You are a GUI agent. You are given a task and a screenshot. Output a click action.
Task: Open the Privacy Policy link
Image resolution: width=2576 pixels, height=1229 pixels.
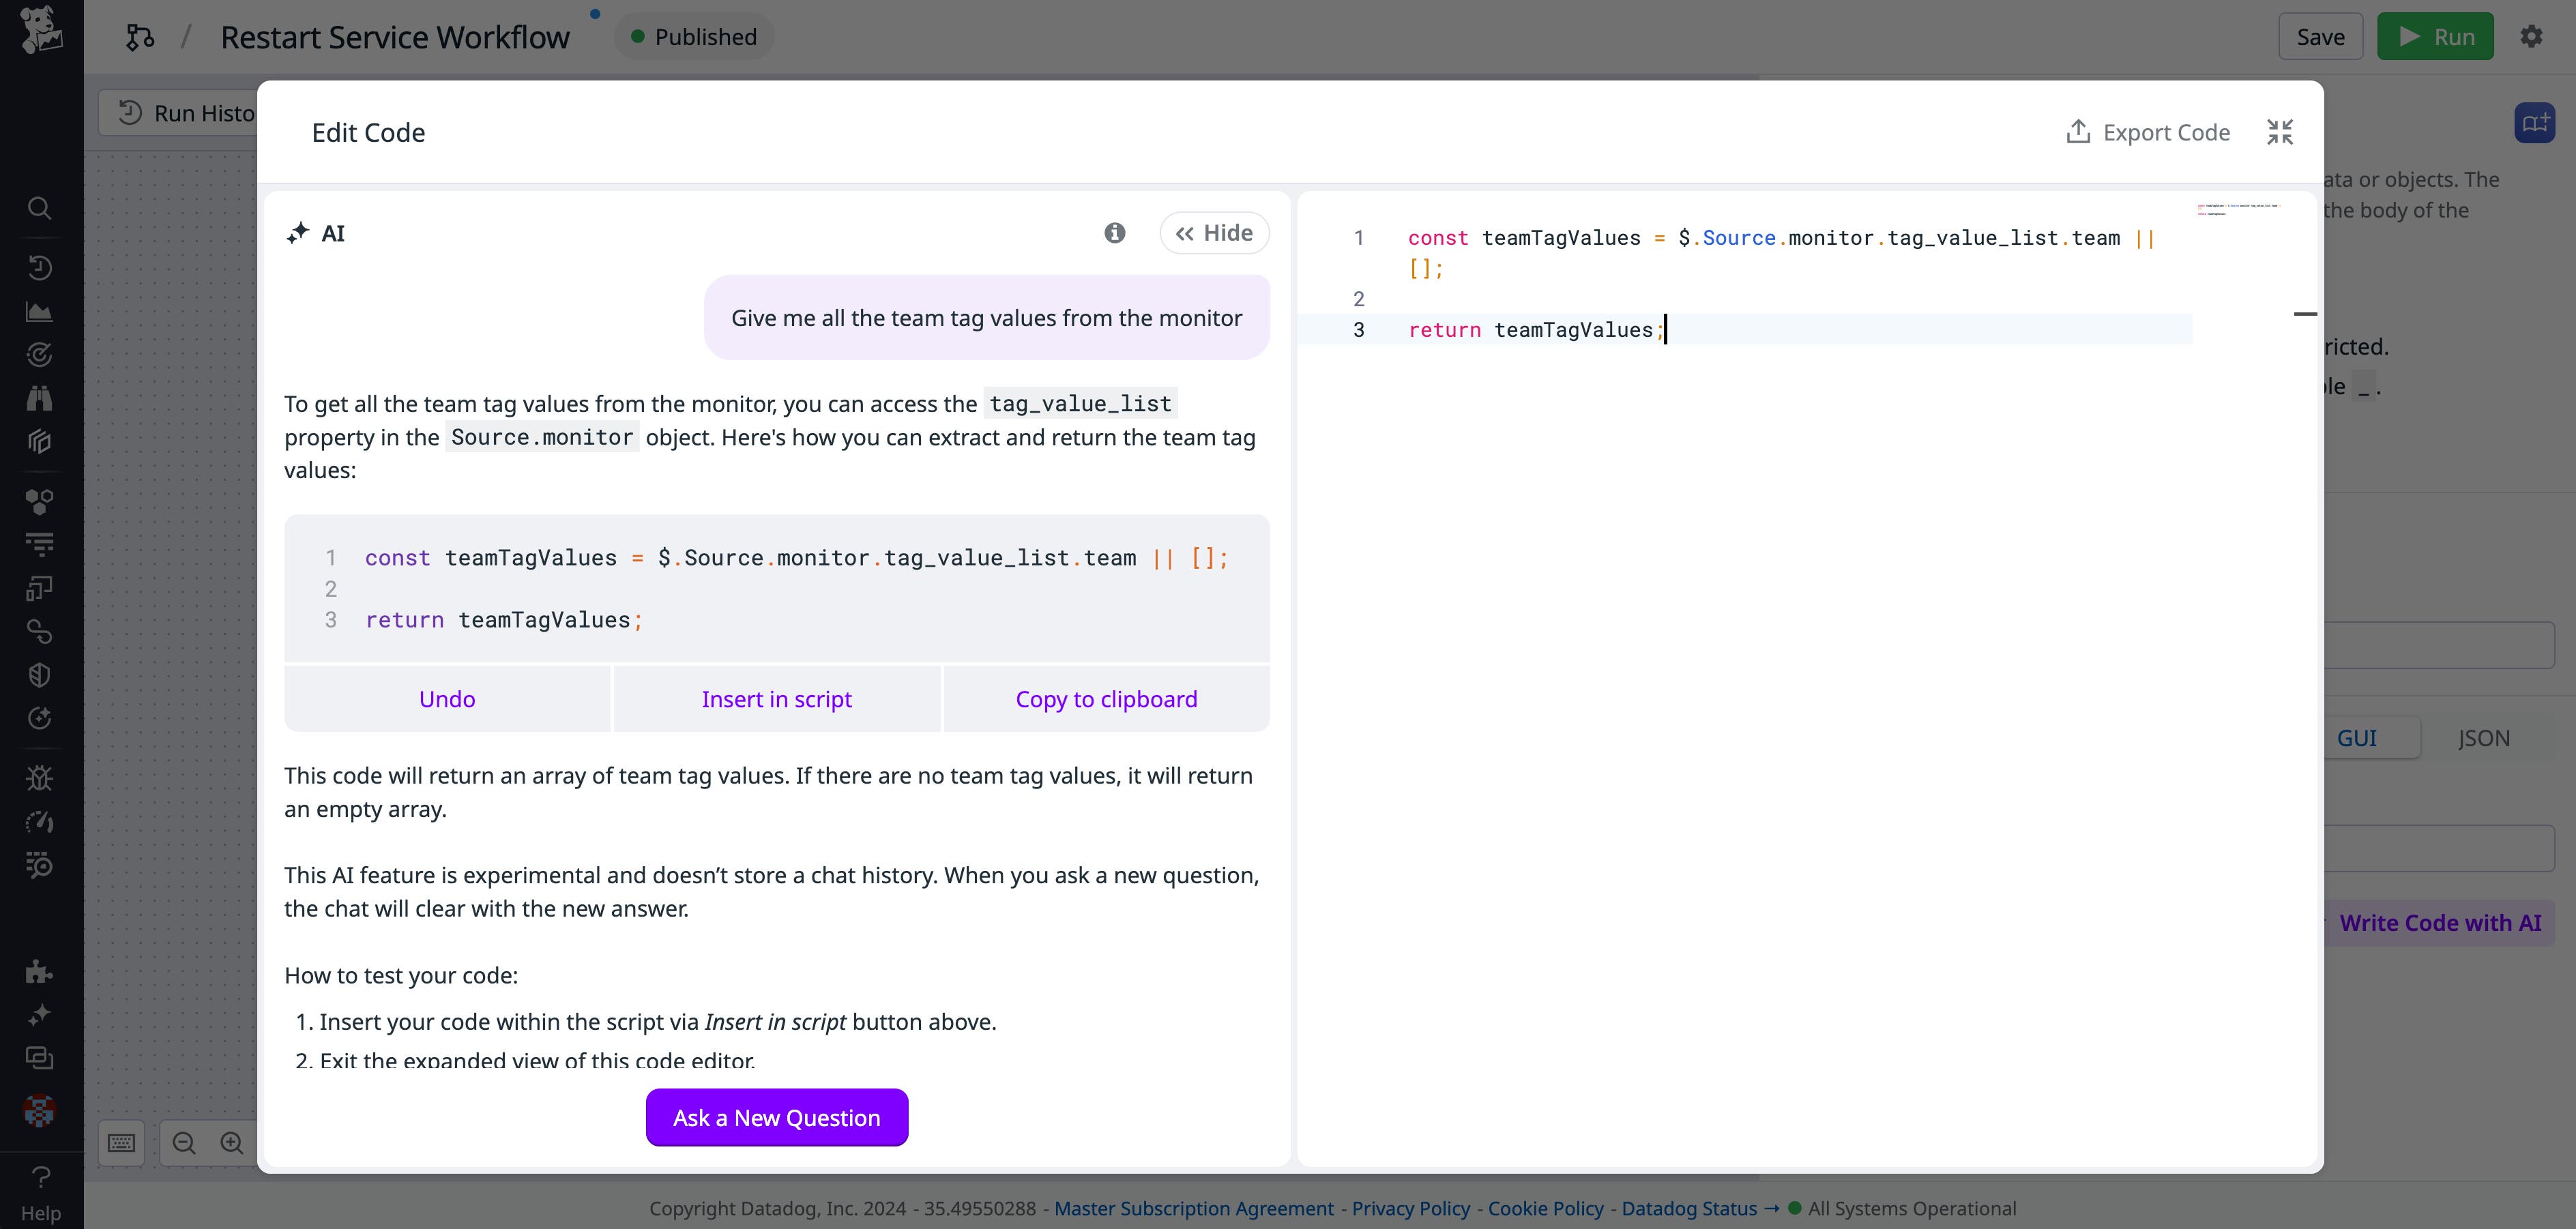[1410, 1208]
